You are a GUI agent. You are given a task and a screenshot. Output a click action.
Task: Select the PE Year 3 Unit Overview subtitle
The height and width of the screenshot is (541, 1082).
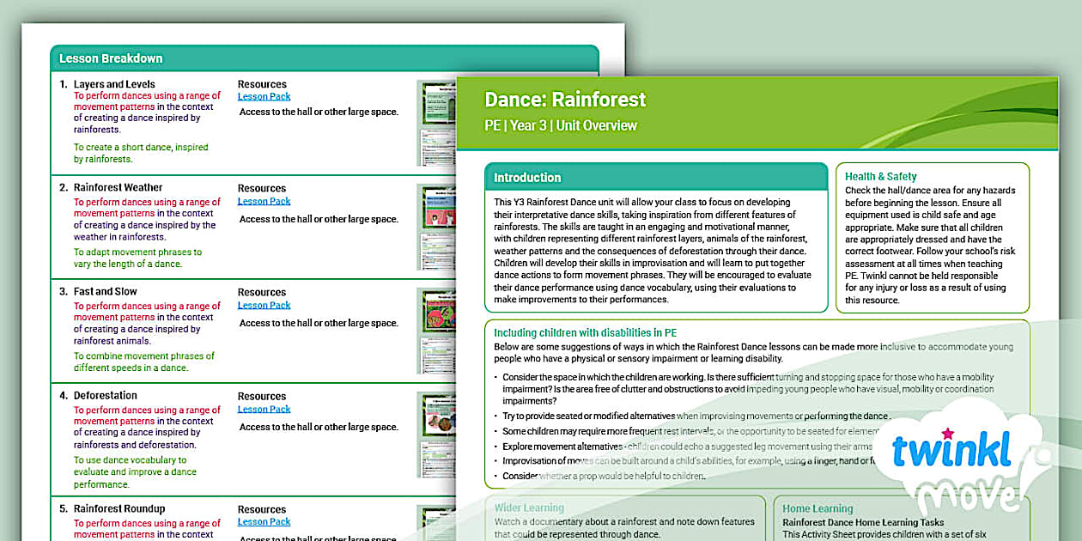click(560, 125)
